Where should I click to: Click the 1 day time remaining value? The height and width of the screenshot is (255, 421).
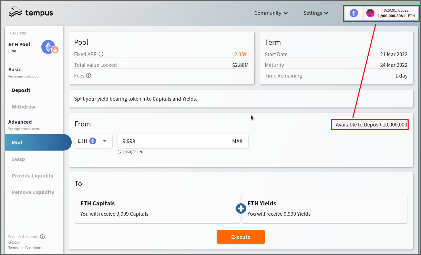pos(401,75)
